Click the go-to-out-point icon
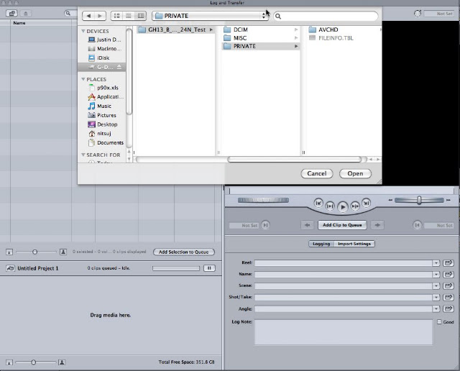This screenshot has width=460, height=371. pos(417,225)
